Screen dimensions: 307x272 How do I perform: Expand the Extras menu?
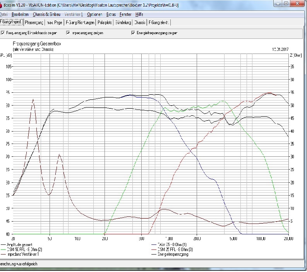tap(111, 14)
